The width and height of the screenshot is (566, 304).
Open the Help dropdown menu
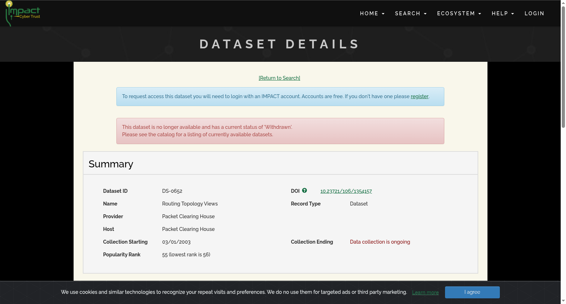click(x=503, y=13)
